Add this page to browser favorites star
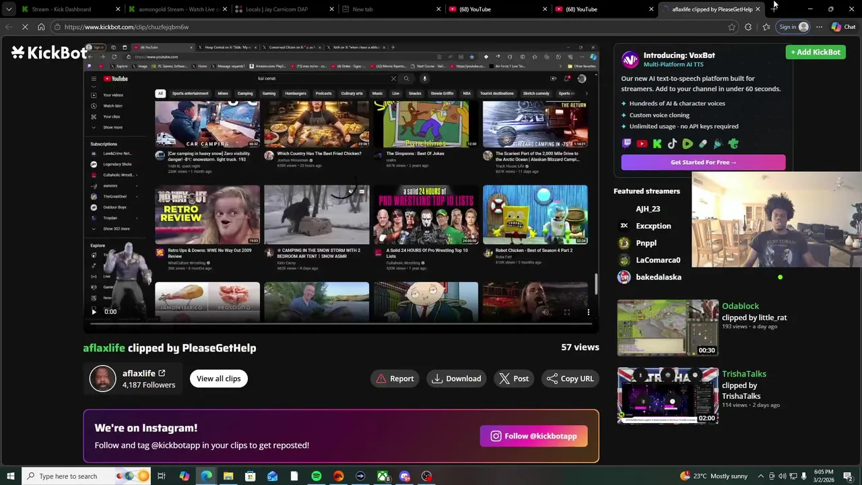Image resolution: width=862 pixels, height=485 pixels. pyautogui.click(x=731, y=27)
